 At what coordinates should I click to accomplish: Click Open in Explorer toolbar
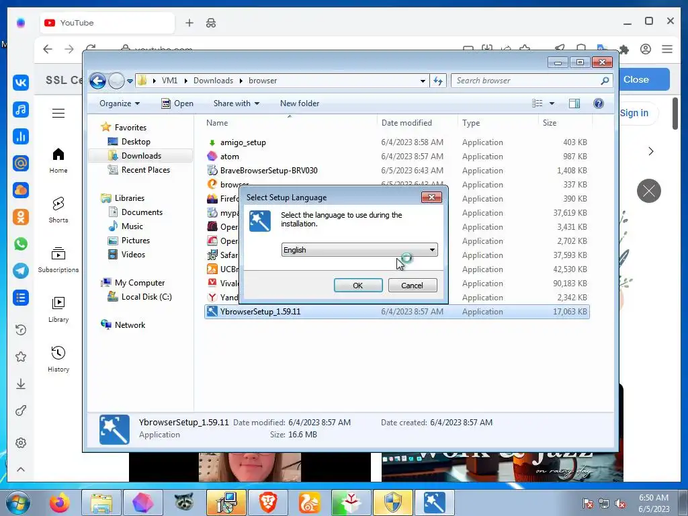coord(177,103)
